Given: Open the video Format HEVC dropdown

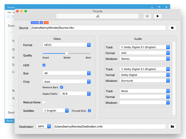Looking at the screenshot, I should (66, 45).
